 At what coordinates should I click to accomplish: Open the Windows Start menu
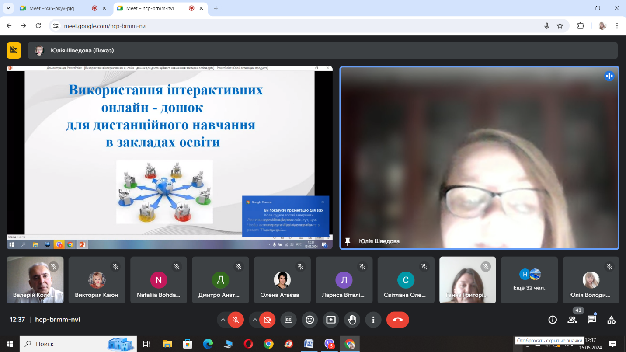10,344
